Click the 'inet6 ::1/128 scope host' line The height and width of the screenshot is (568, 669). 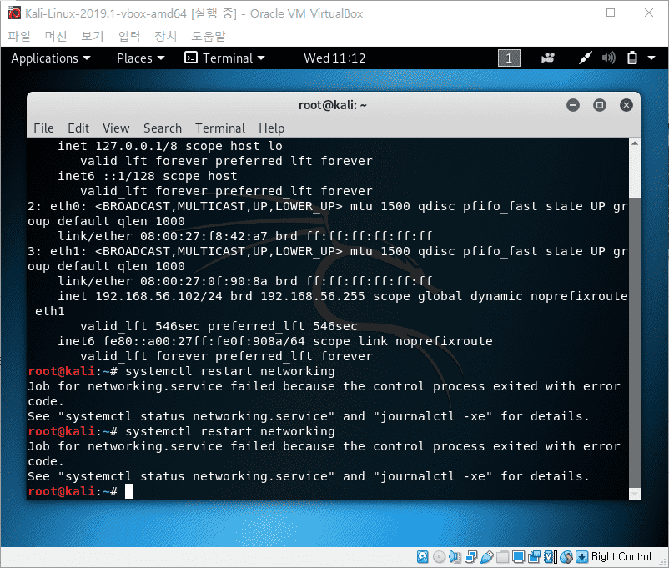(x=147, y=176)
